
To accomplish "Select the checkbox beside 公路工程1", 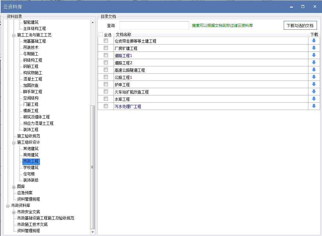I will pyautogui.click(x=106, y=77).
